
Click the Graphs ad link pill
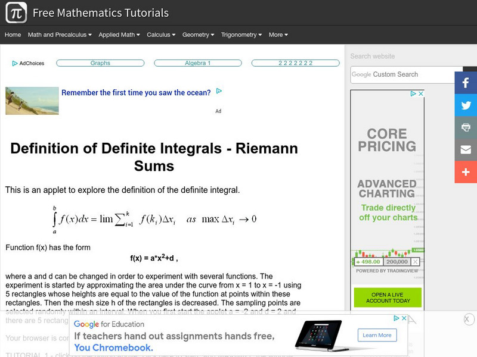(x=100, y=63)
